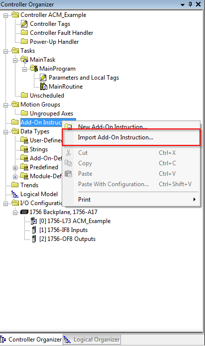The image size is (205, 346).
Task: Expand the Predefined data types folder
Action: 15,168
